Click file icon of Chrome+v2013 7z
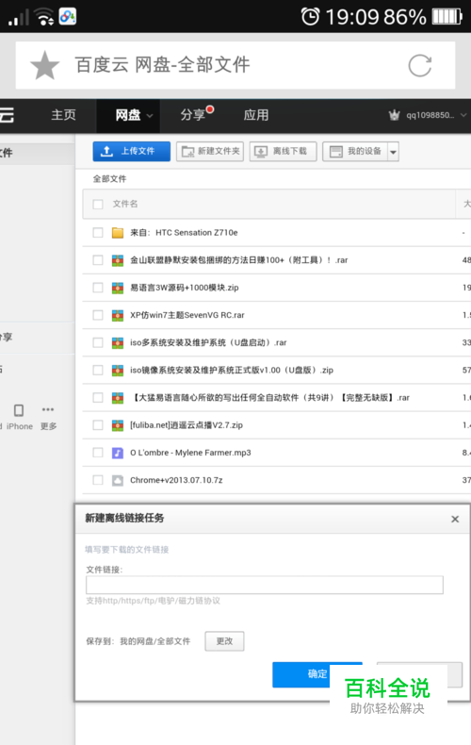Viewport: 471px width, 745px height. pos(118,480)
